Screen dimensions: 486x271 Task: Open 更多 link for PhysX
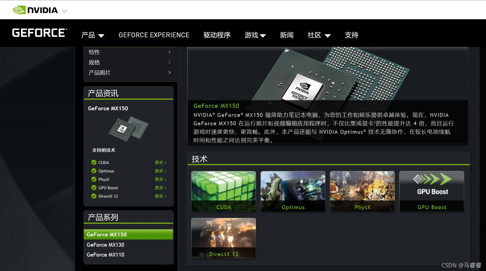(x=160, y=179)
